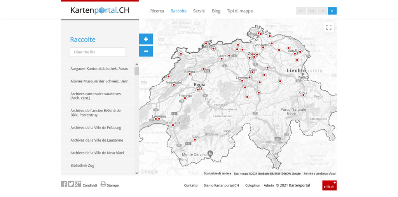Select the map marker at Neuchâtel
Viewport: 398px width, 197px height.
pos(174,85)
